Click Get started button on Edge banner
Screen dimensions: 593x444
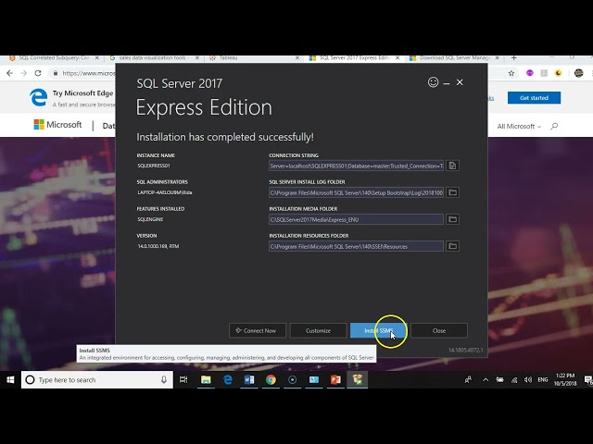(x=534, y=98)
